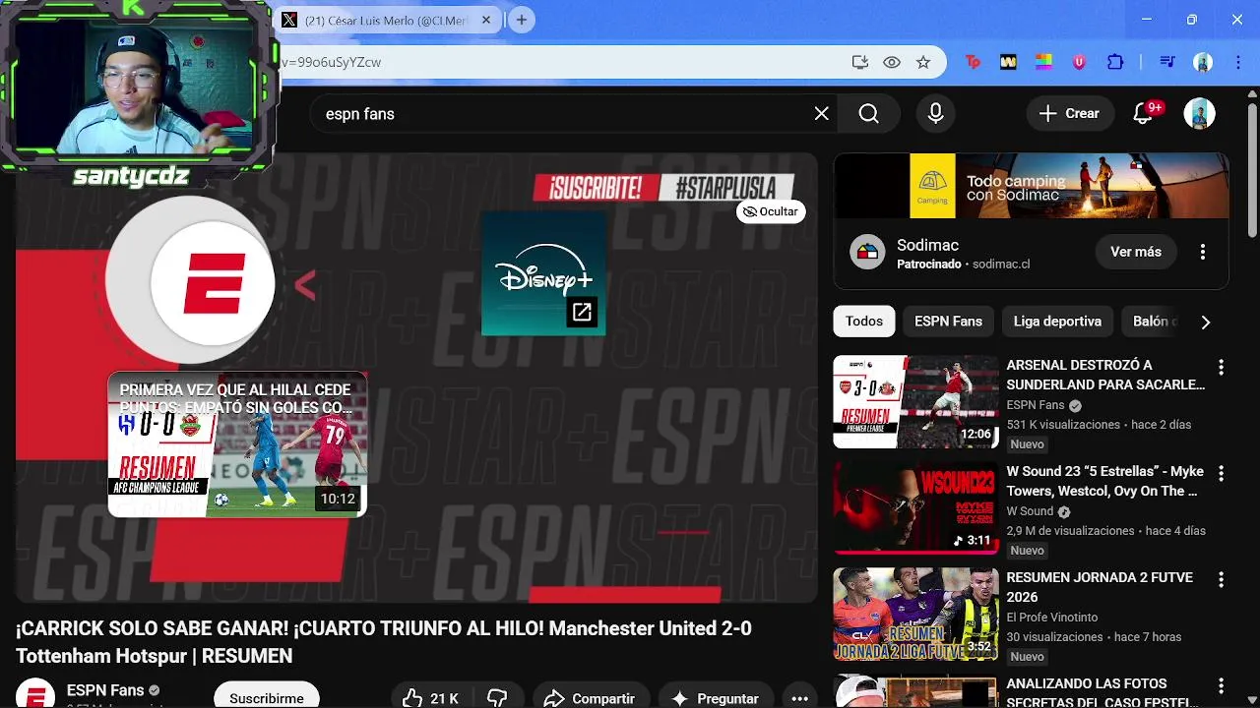This screenshot has height=708, width=1260.
Task: Show more filter chips with arrow
Action: 1205,322
